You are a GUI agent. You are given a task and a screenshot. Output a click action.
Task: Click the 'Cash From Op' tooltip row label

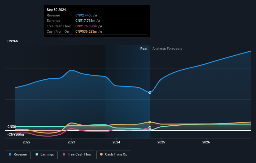click(x=58, y=32)
